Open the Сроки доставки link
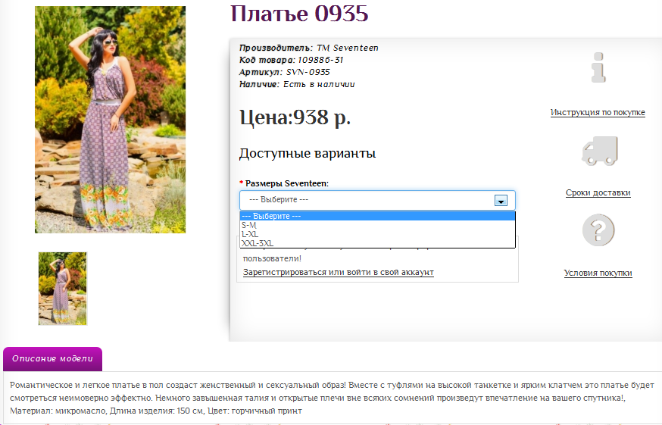This screenshot has height=425, width=662. (598, 192)
